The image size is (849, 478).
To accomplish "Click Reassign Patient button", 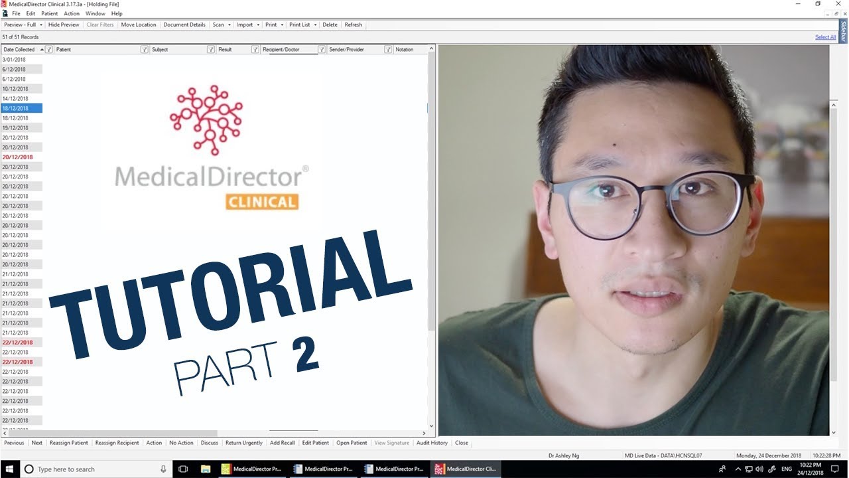I will (69, 443).
